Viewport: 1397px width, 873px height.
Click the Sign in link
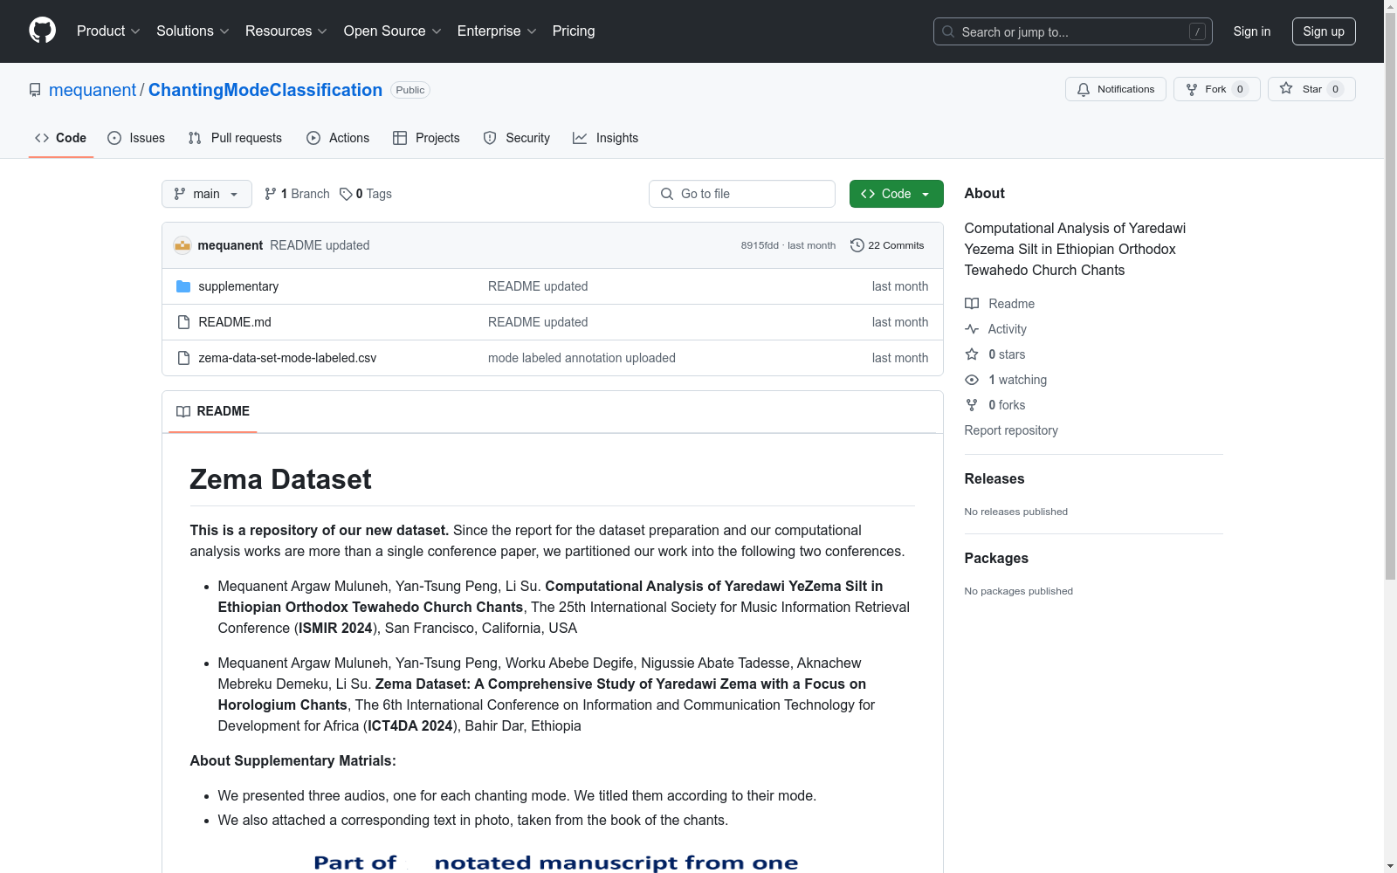1252,31
